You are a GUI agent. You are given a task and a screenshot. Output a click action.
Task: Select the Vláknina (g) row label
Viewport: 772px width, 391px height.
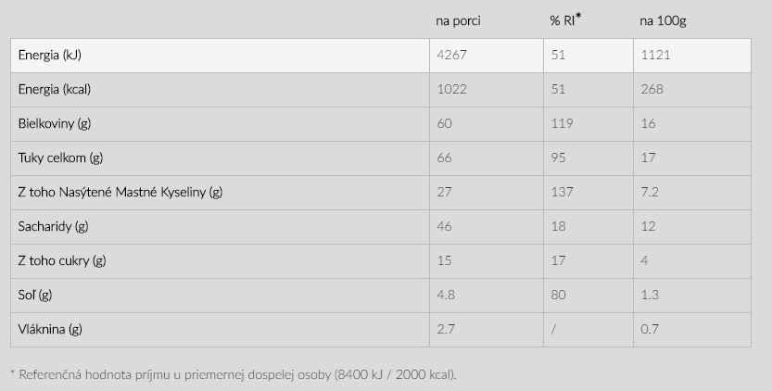[50, 329]
